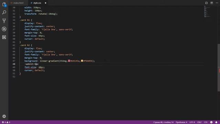Open the Source Control view
Viewport: 220px width, 124px height.
click(4, 21)
